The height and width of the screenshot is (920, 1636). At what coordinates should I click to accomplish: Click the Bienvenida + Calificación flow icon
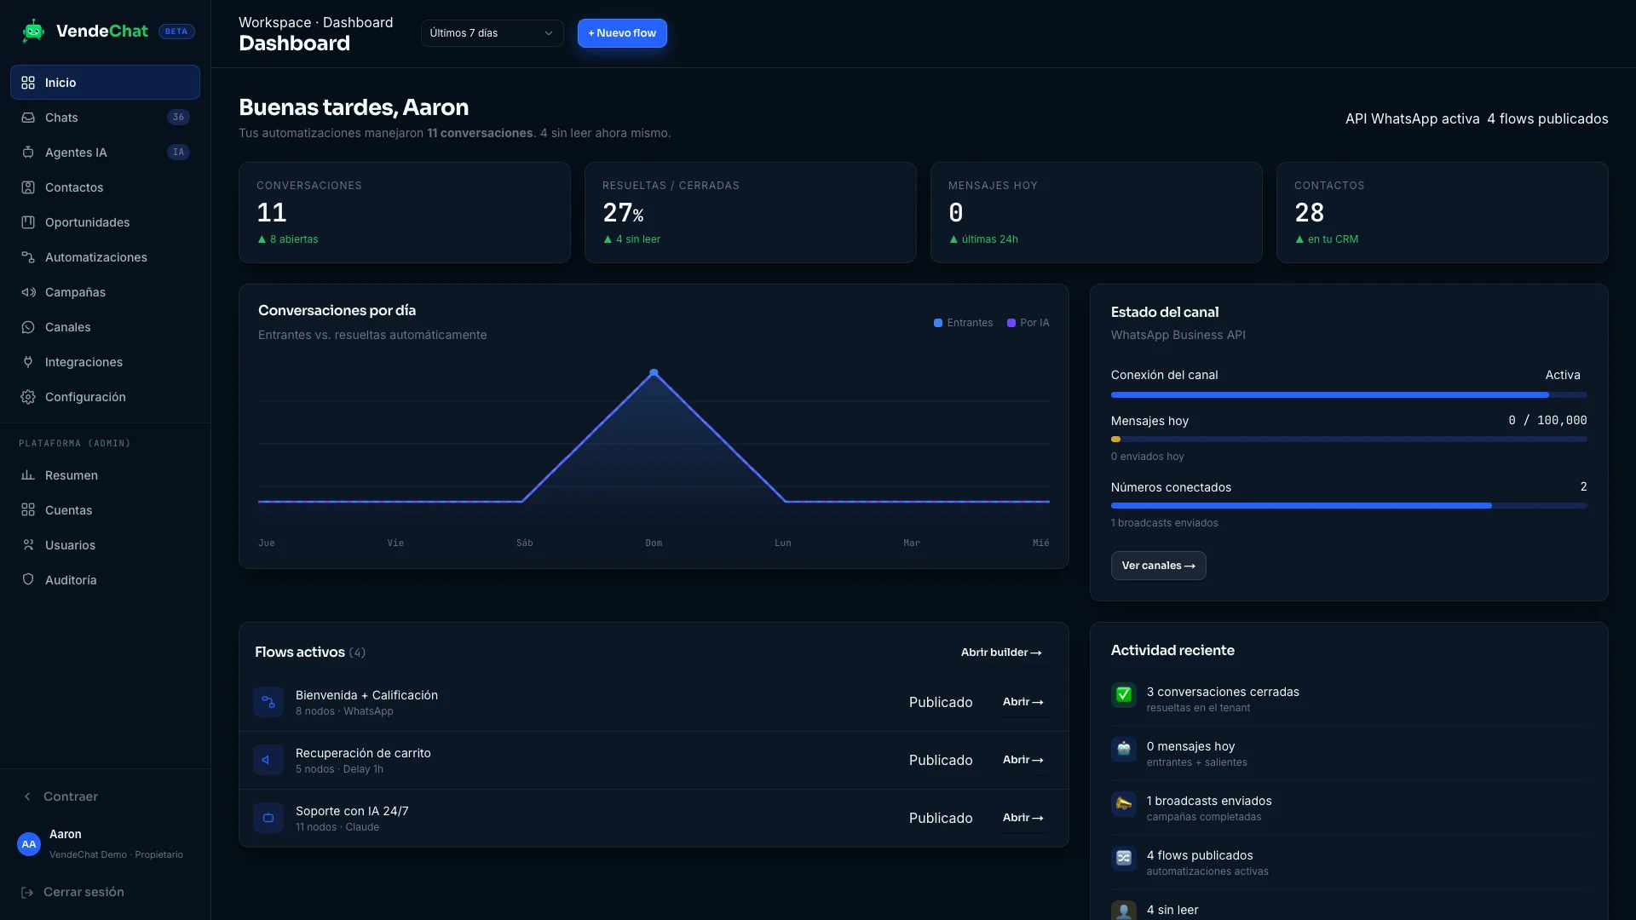coord(268,702)
